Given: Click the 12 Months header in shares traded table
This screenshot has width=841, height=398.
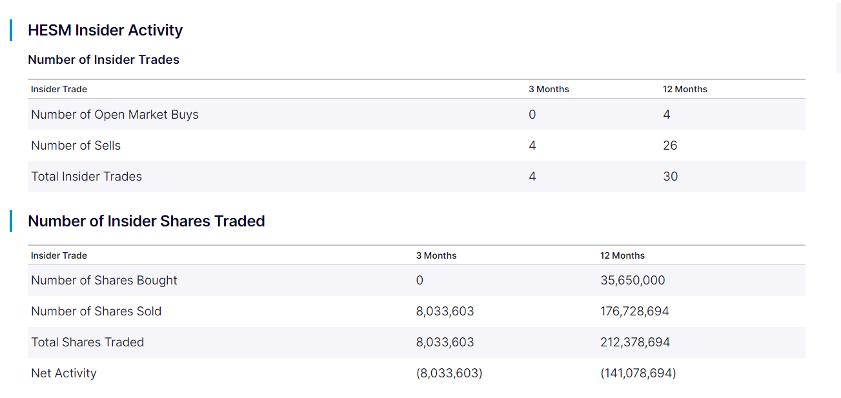Looking at the screenshot, I should click(x=622, y=256).
